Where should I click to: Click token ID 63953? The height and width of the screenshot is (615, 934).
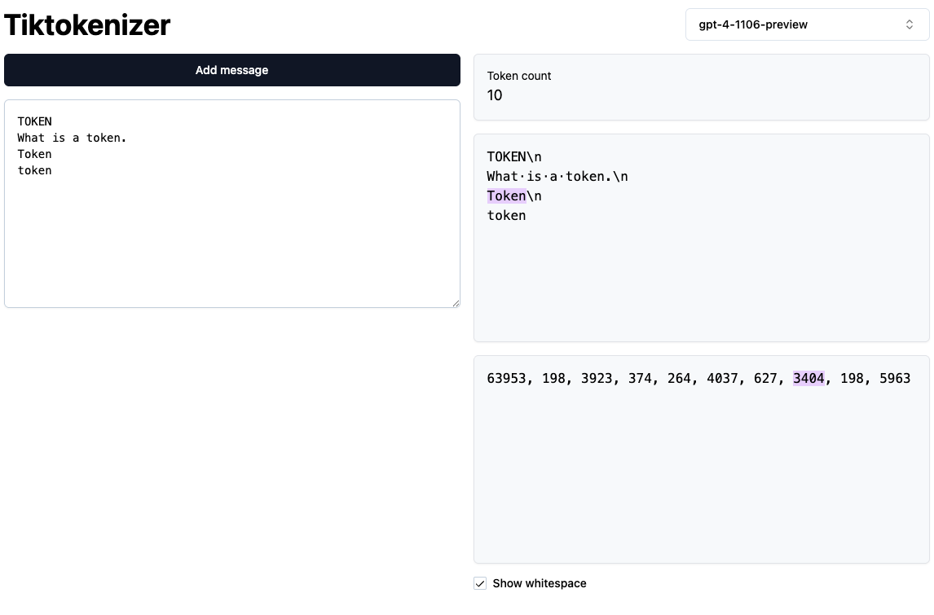(x=506, y=378)
